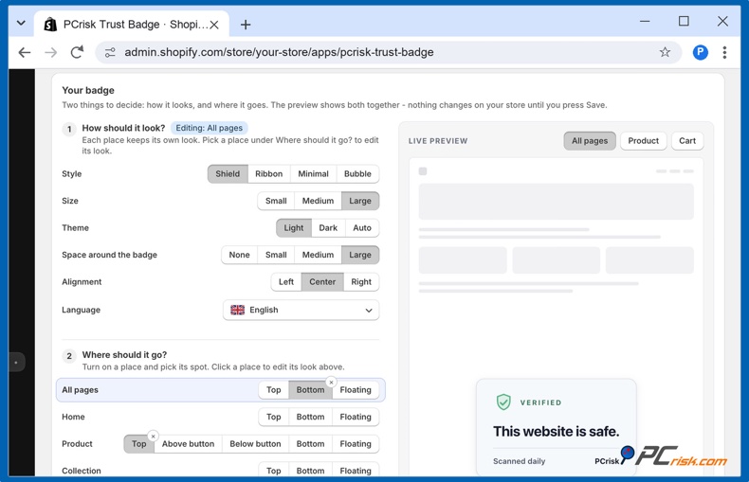
Task: Set badge Size to Small
Action: (276, 201)
